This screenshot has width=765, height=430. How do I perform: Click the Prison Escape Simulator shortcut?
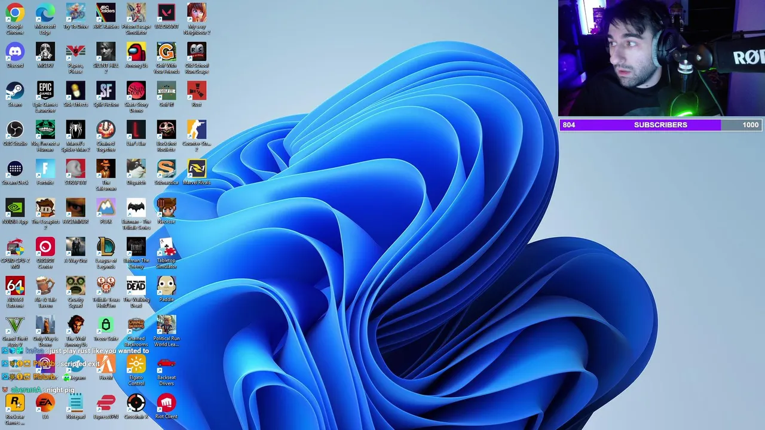point(136,13)
